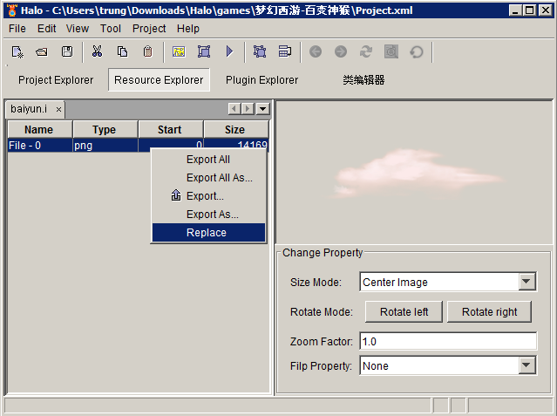Click the Halo app icon in title bar
The width and height of the screenshot is (557, 416).
(12, 10)
